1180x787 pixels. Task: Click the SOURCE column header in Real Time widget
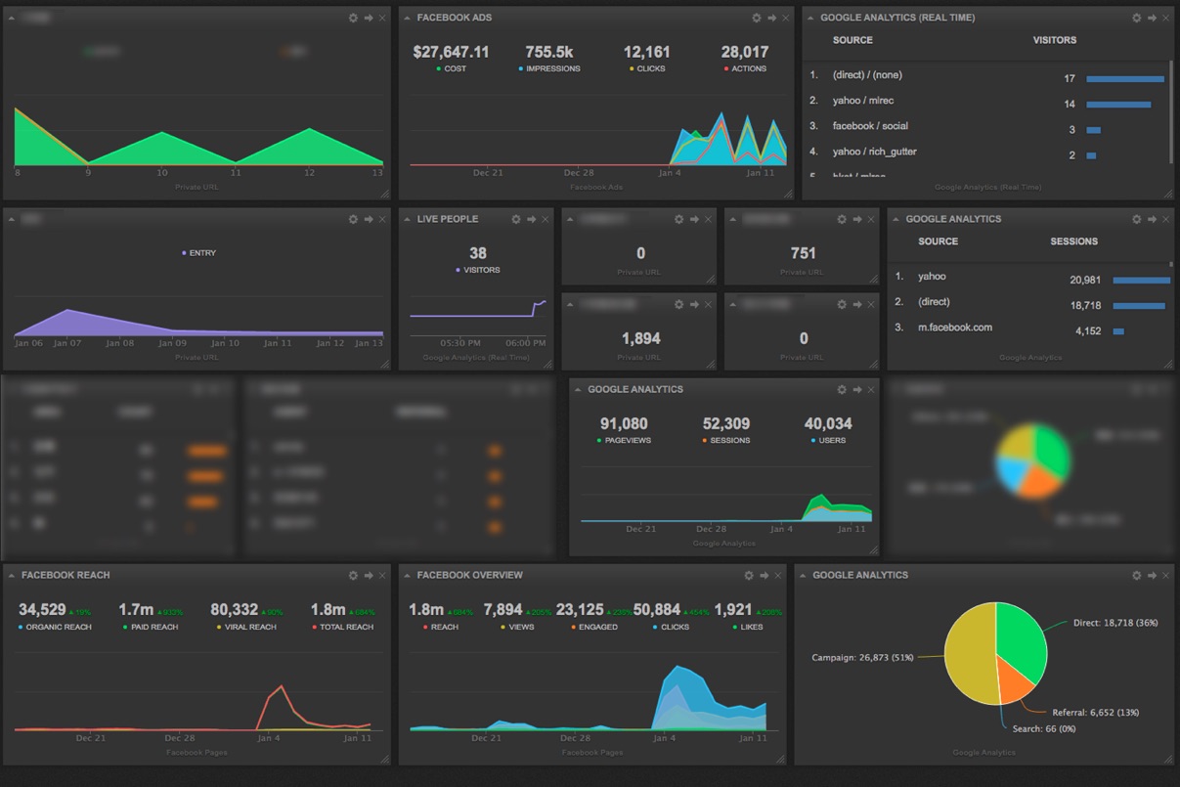tap(852, 40)
